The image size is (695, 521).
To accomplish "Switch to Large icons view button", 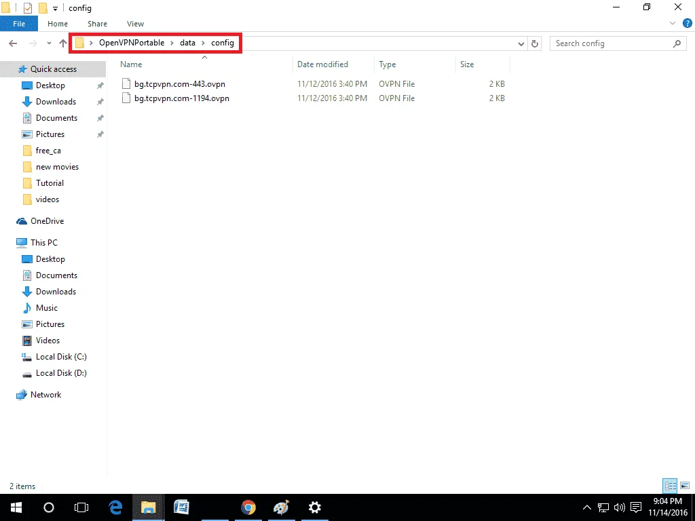I will point(685,486).
